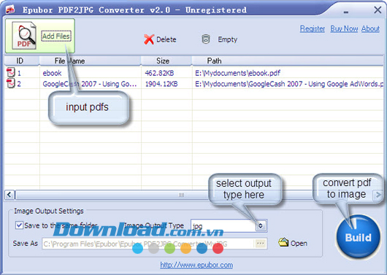The height and width of the screenshot is (275, 387).
Task: Click horizontal scrollbar left arrow
Action: [9, 195]
